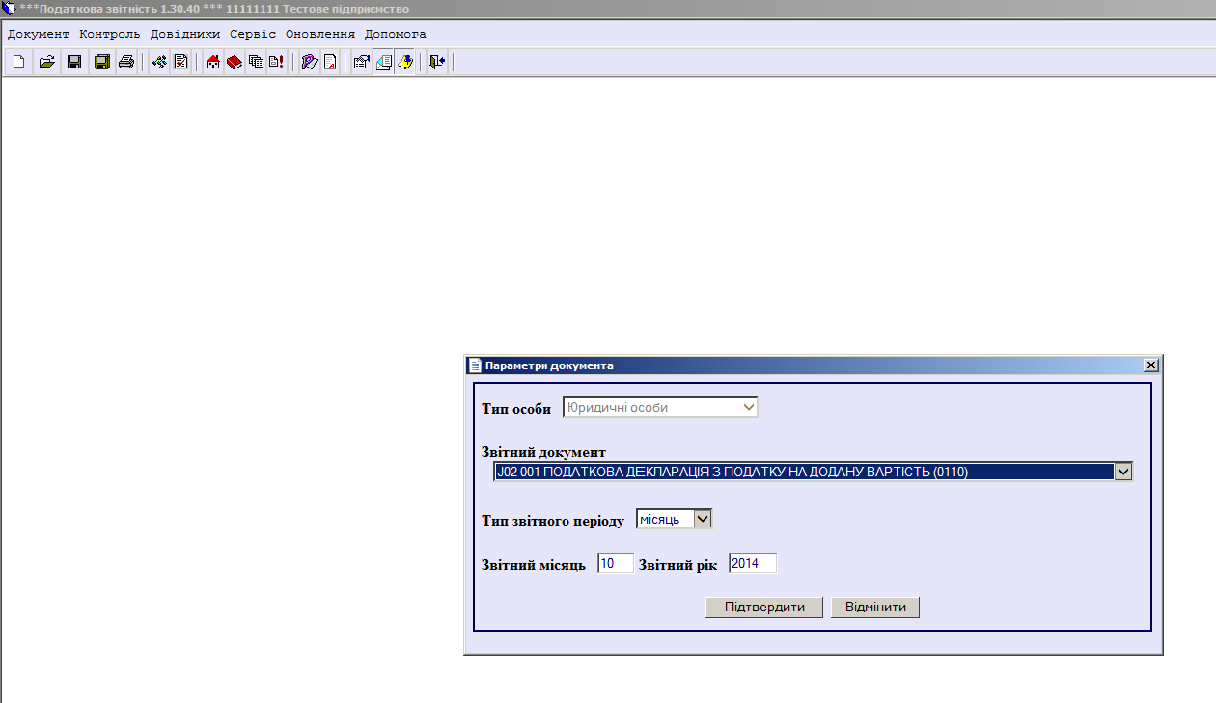This screenshot has height=703, width=1216.
Task: Open the Документ menu
Action: coord(39,34)
